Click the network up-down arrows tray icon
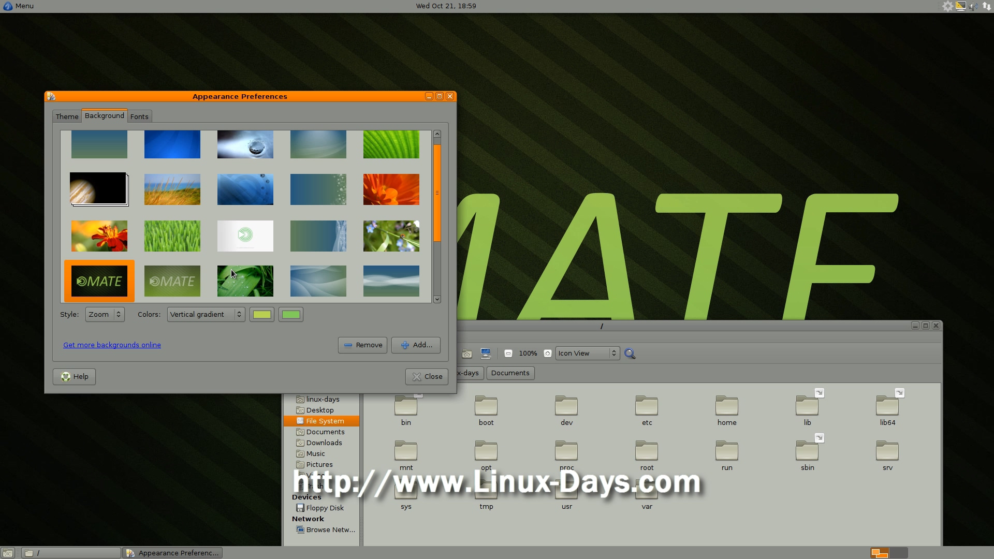 [x=987, y=6]
